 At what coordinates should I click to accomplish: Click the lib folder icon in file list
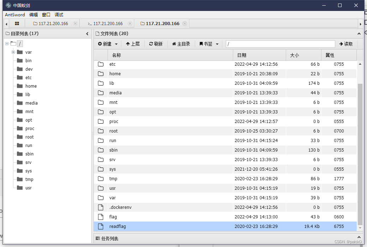pyautogui.click(x=101, y=83)
